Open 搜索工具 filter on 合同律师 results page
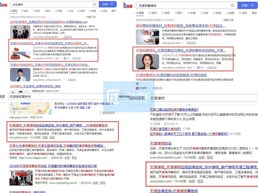 (90, 17)
